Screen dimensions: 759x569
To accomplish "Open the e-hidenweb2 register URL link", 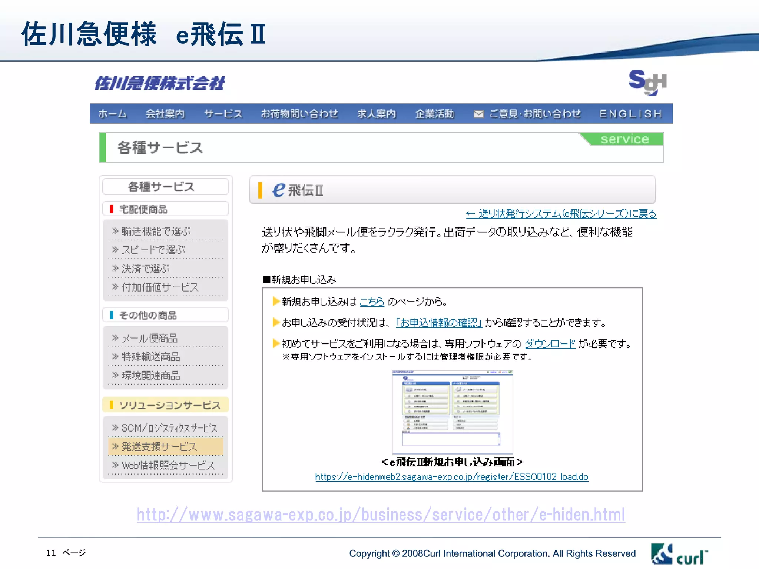I will click(452, 477).
